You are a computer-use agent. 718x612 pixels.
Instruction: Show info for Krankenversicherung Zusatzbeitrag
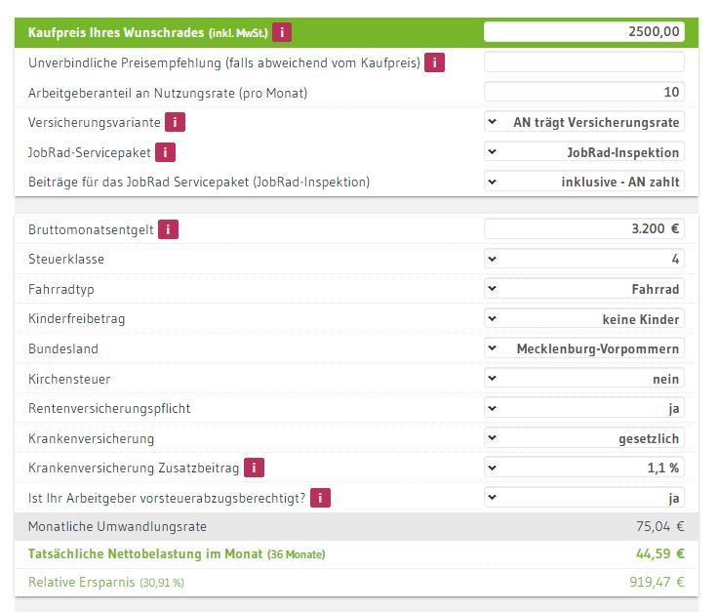[255, 468]
